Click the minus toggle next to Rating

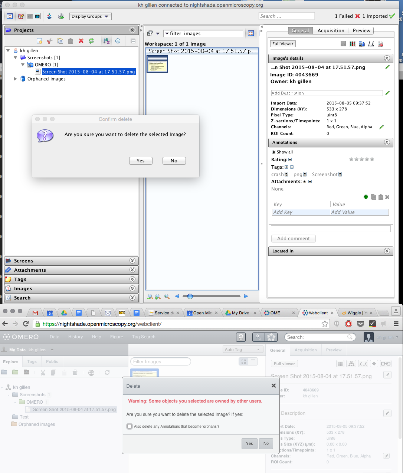click(x=290, y=160)
